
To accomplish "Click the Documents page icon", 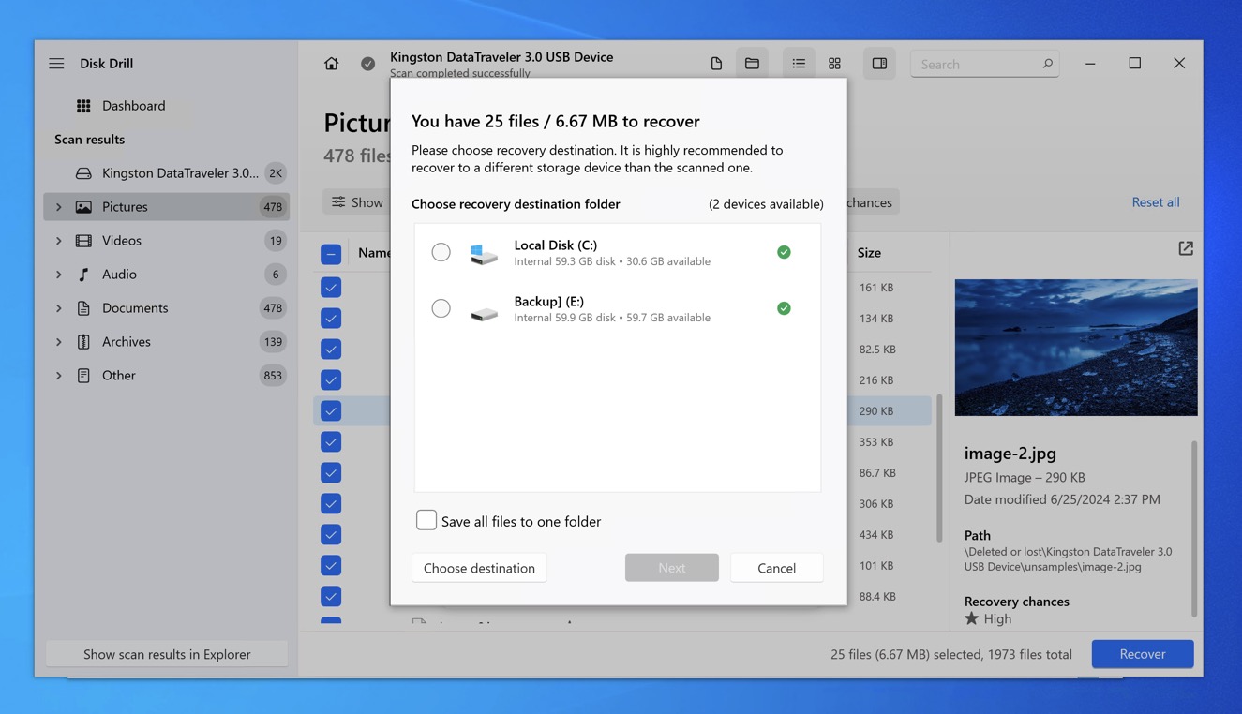I will tap(83, 308).
